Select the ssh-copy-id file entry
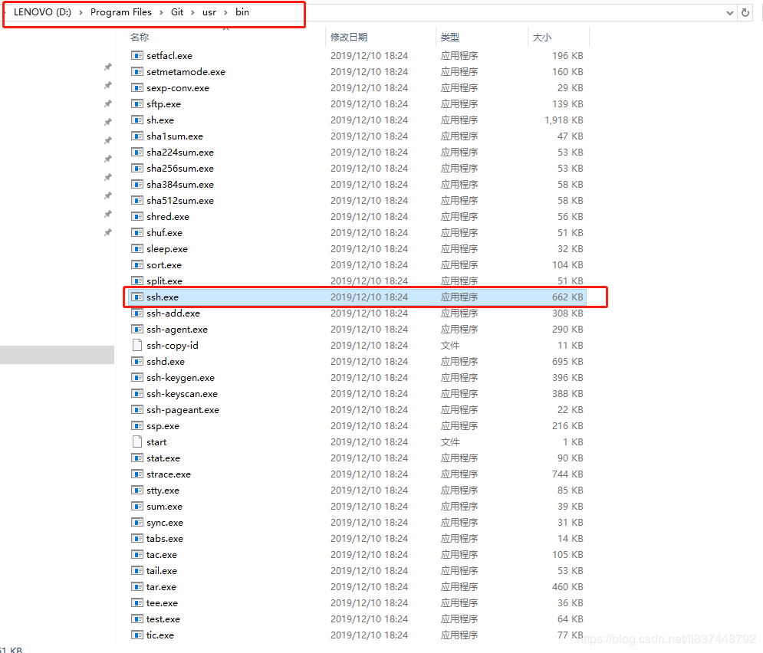 (169, 345)
